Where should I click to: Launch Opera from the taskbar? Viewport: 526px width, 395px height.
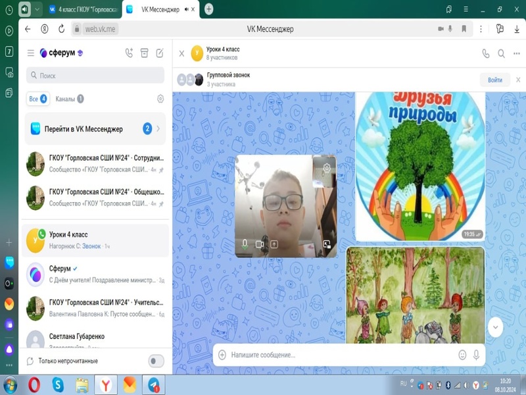[x=34, y=385]
